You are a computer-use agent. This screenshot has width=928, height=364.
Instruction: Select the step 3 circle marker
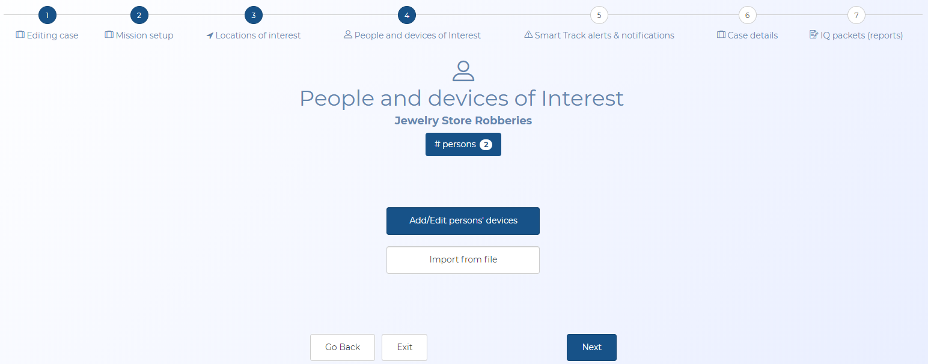(x=253, y=15)
